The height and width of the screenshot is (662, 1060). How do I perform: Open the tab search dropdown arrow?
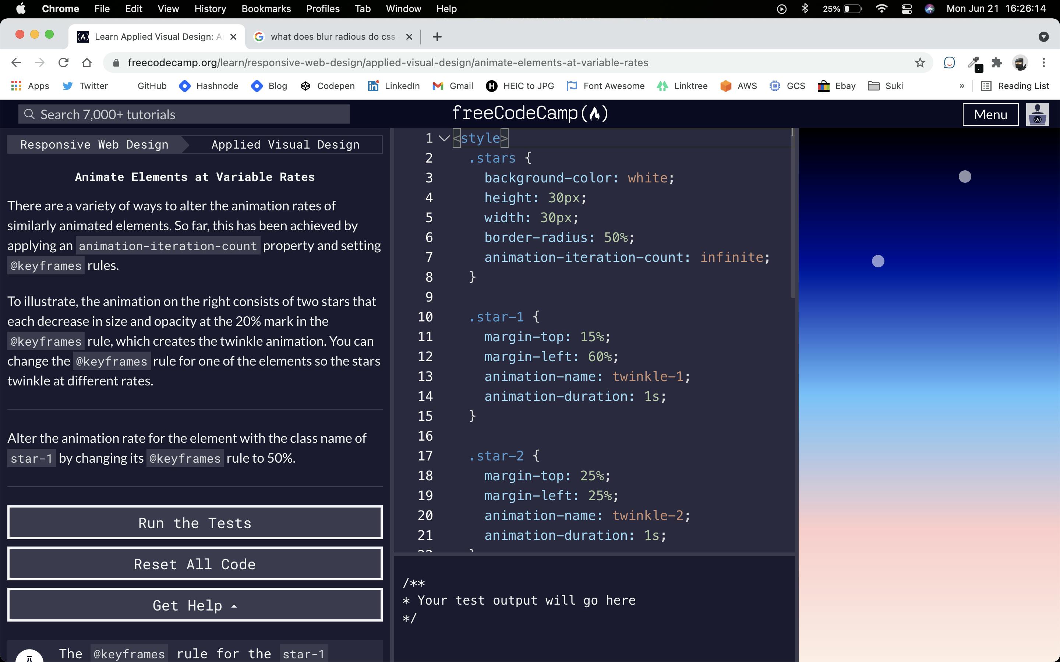[1044, 37]
